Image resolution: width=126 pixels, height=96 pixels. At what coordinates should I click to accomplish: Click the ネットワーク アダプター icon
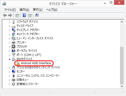point(14,34)
